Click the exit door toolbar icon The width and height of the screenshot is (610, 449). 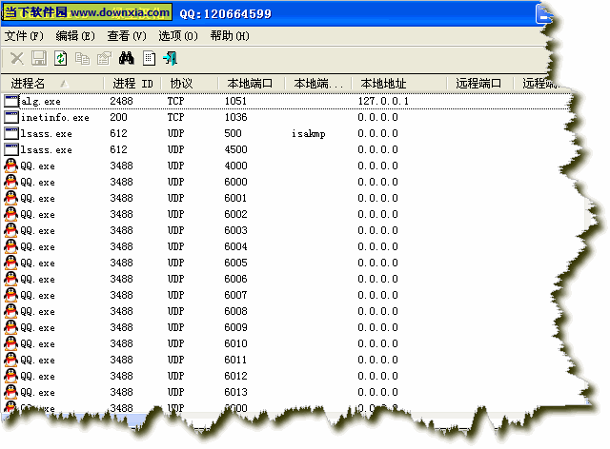point(170,58)
